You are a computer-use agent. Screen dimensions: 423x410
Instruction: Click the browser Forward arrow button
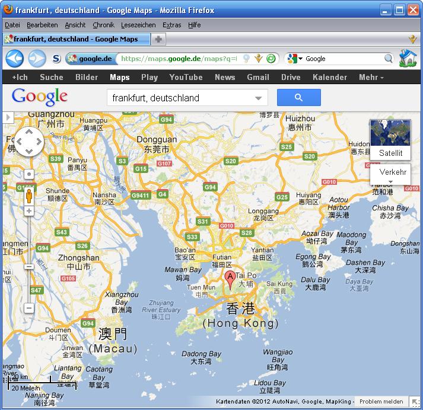click(x=37, y=59)
